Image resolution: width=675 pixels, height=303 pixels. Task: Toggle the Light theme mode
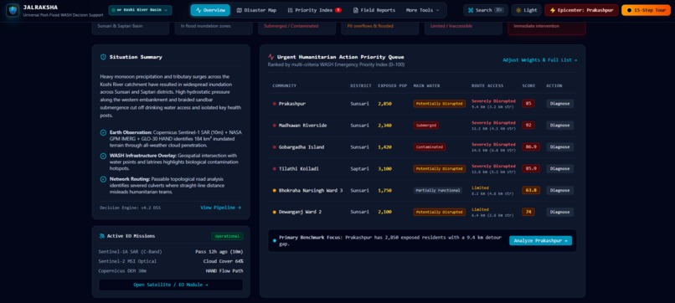[527, 10]
